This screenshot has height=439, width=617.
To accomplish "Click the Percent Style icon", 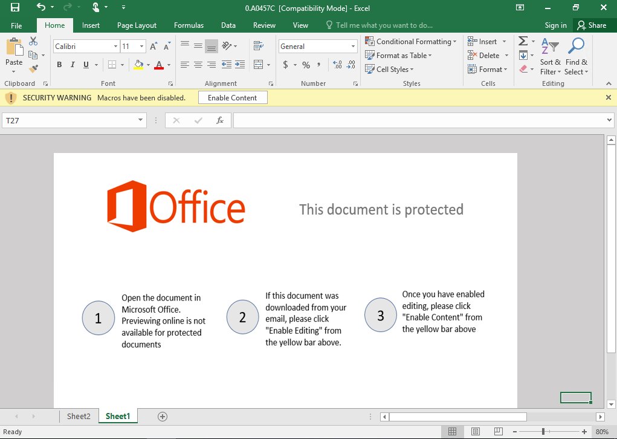I will [306, 65].
